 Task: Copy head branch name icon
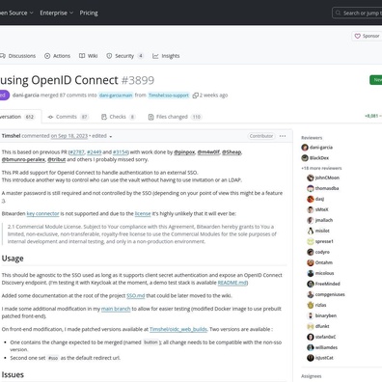tap(195, 95)
